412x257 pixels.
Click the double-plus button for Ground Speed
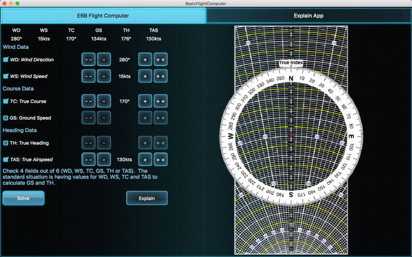click(x=161, y=118)
